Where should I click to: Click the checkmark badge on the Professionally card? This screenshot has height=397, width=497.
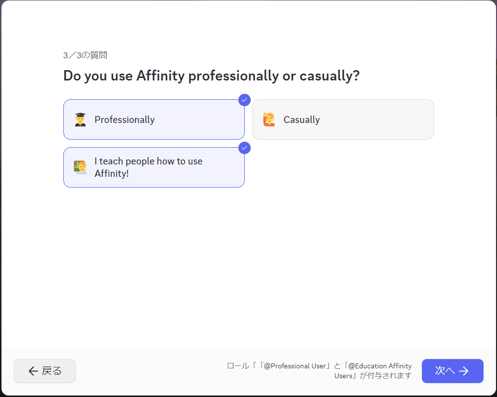[x=244, y=100]
